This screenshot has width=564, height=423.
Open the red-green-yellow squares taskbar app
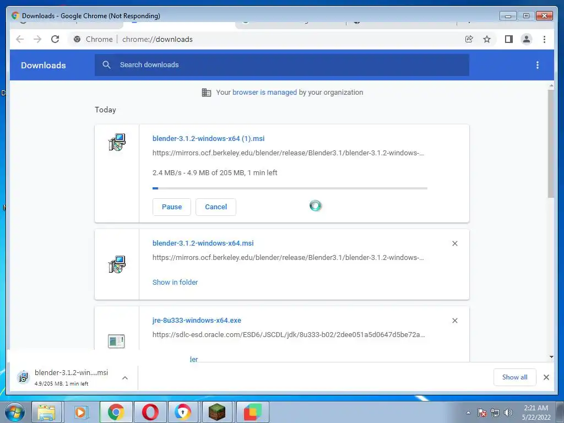tap(252, 412)
